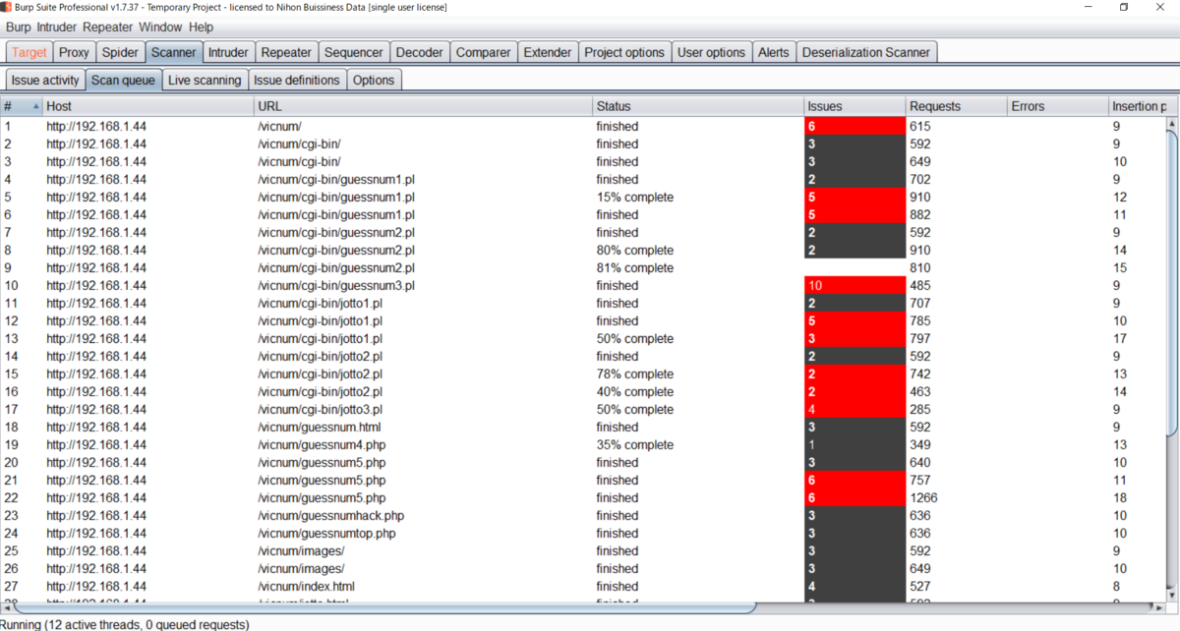Sort table by Requests column header
The height and width of the screenshot is (631, 1180).
(957, 106)
